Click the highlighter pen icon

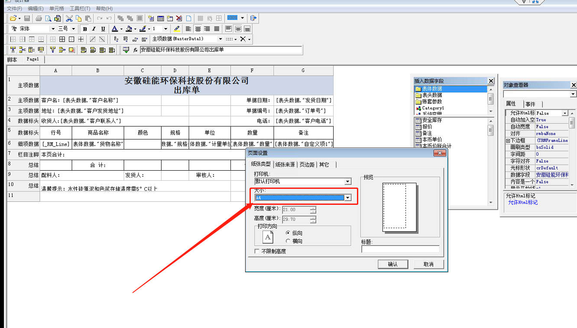(177, 29)
